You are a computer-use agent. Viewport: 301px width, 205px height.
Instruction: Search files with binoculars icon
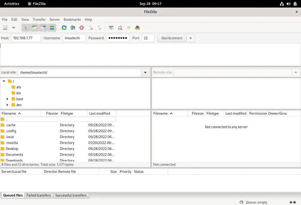138,28
